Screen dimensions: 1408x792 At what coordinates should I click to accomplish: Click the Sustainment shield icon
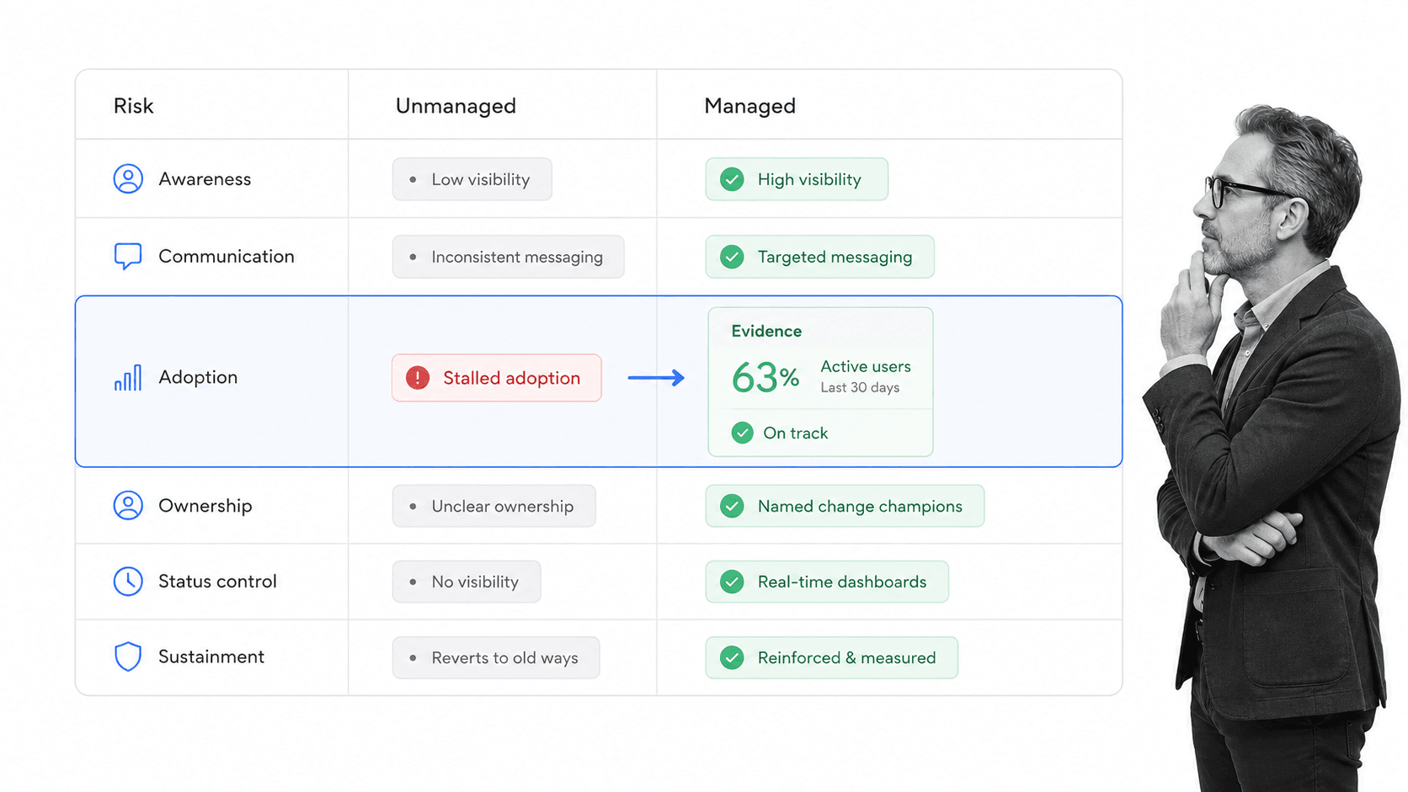(x=128, y=656)
